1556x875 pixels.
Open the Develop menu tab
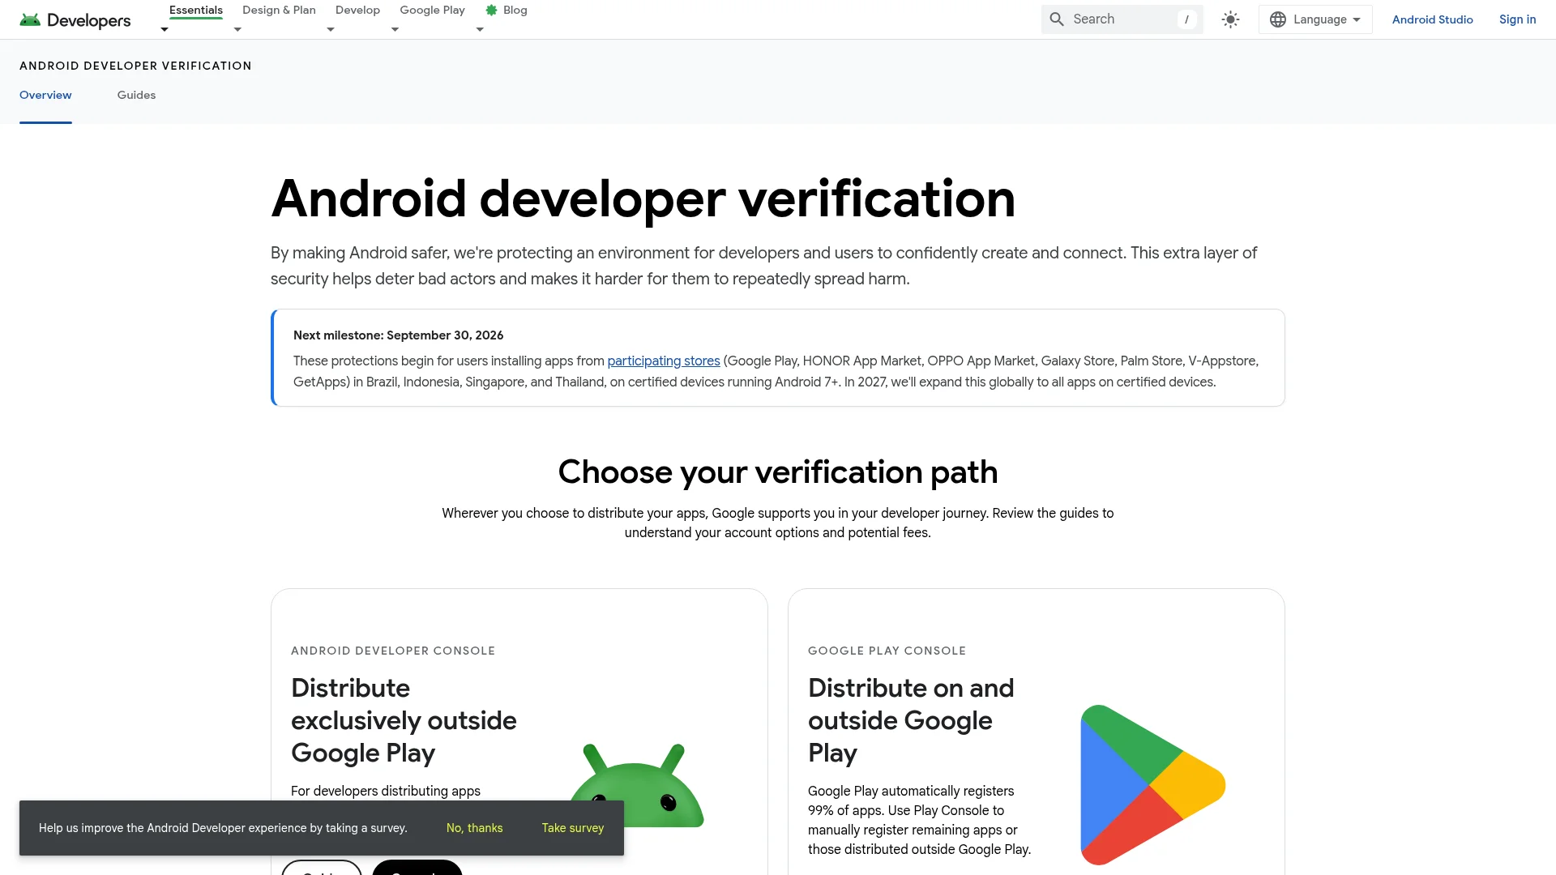tap(357, 10)
